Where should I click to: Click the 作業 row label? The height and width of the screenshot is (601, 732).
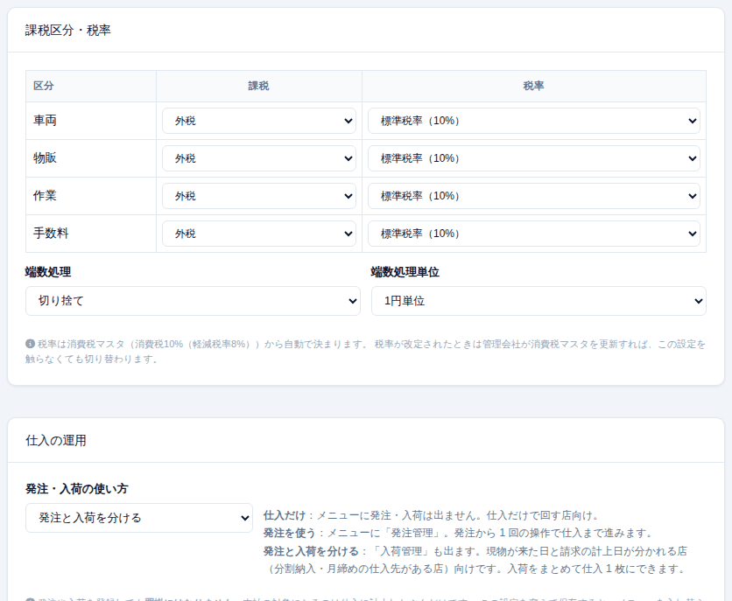point(45,196)
